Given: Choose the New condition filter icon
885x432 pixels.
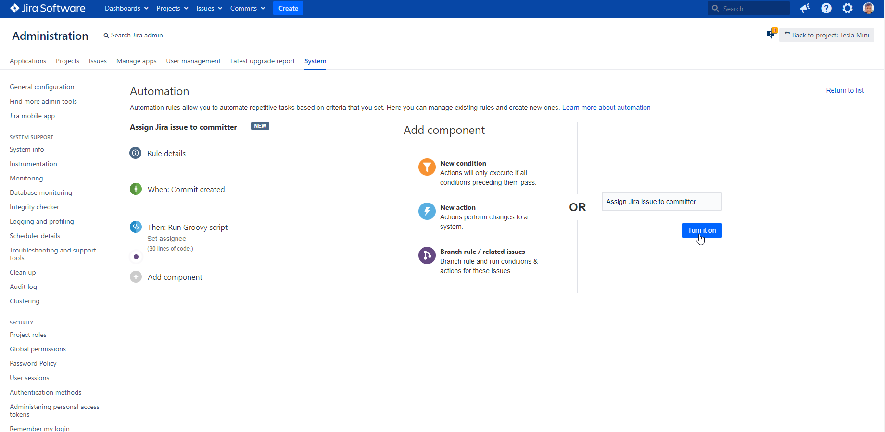Looking at the screenshot, I should click(427, 167).
